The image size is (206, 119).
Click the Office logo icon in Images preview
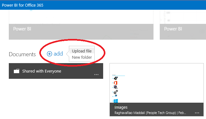tap(116, 83)
